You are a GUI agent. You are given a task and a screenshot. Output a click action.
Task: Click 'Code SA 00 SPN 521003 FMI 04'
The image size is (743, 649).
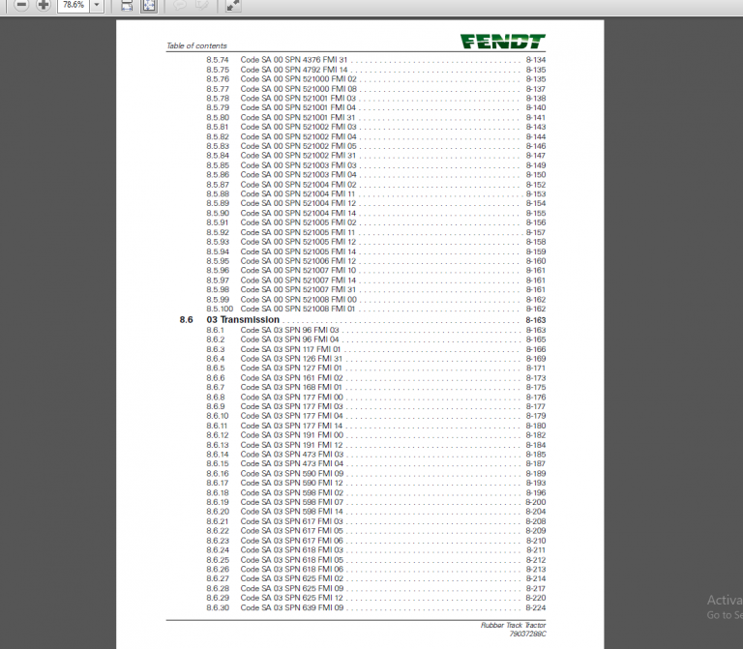(x=298, y=175)
